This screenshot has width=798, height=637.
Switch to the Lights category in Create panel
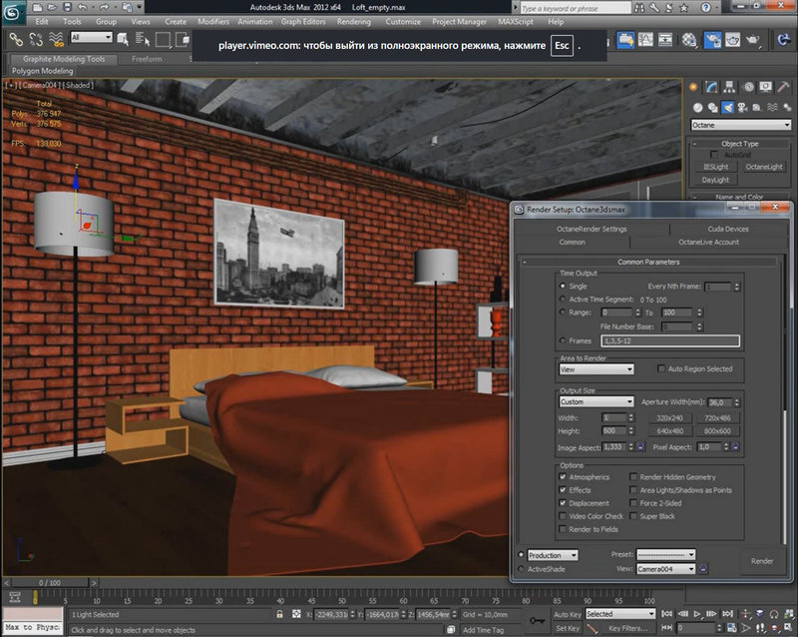(726, 106)
